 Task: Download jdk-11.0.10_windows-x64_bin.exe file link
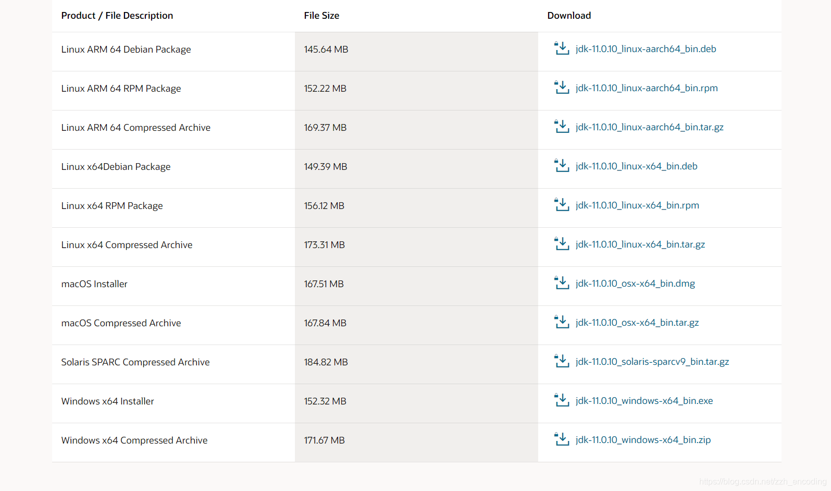click(644, 401)
